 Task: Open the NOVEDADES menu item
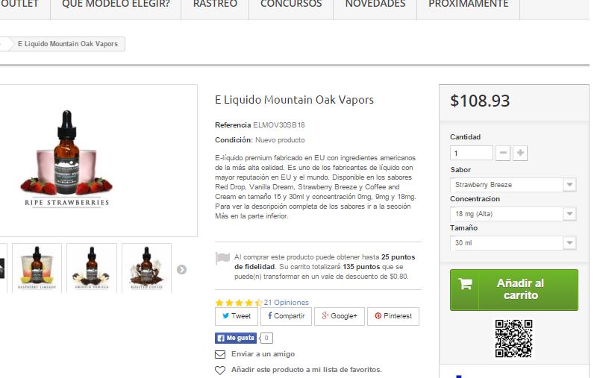tap(375, 4)
